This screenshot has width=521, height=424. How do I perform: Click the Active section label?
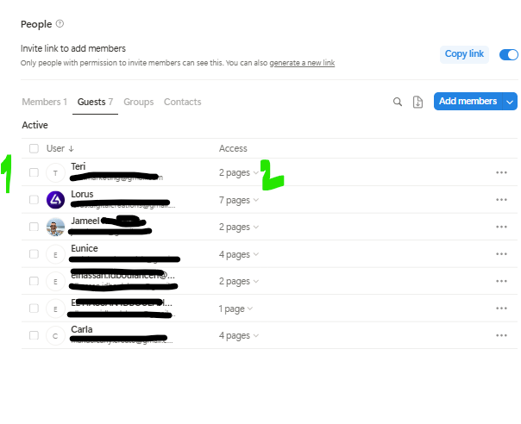35,125
